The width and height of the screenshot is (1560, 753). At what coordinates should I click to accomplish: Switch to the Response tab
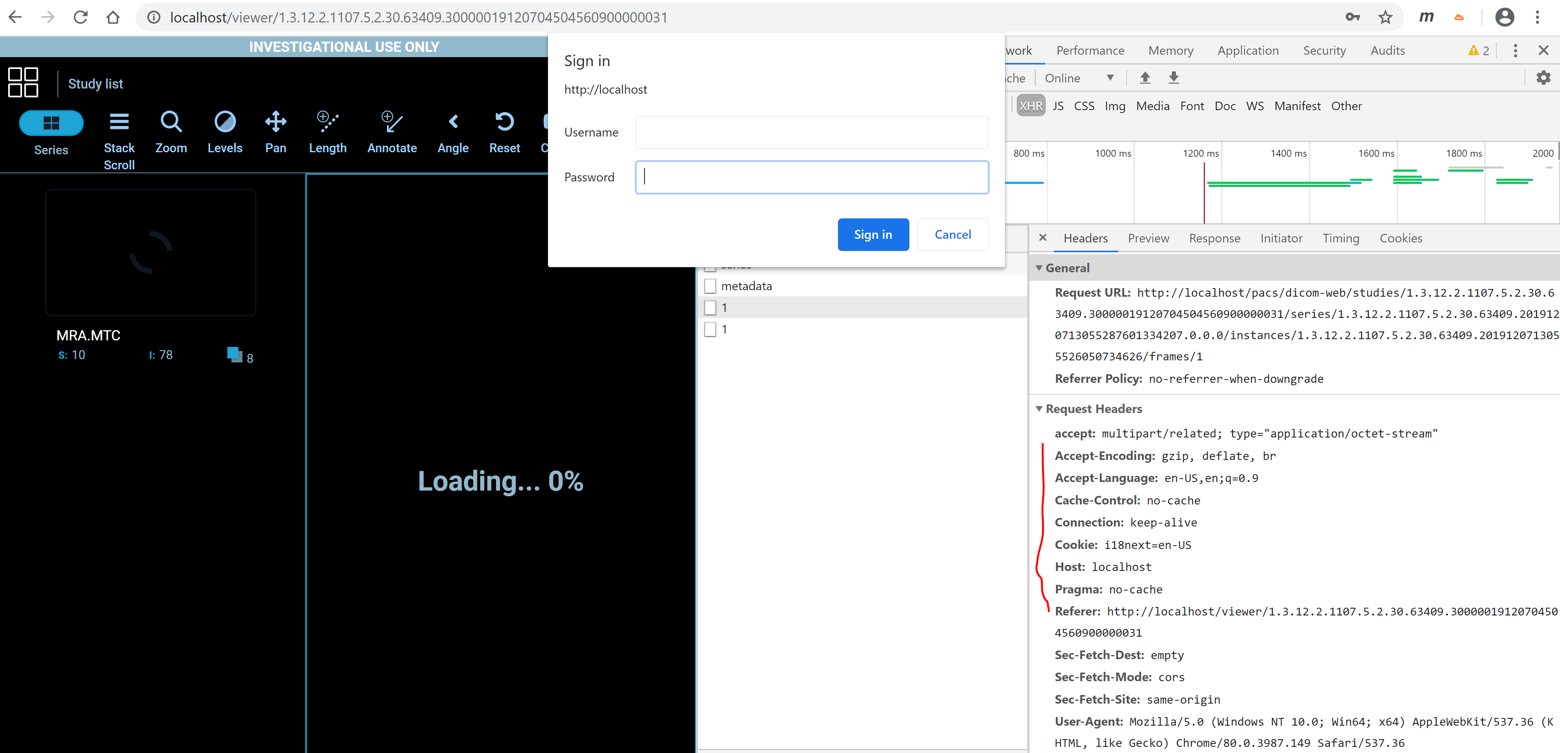[1213, 238]
